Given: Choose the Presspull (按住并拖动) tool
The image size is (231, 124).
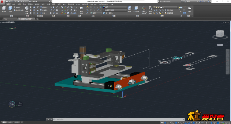Looking at the screenshot, I should click(x=18, y=10).
